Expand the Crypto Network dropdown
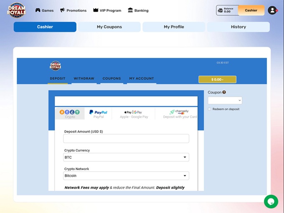Screen dimensions: 284x213 [126, 176]
